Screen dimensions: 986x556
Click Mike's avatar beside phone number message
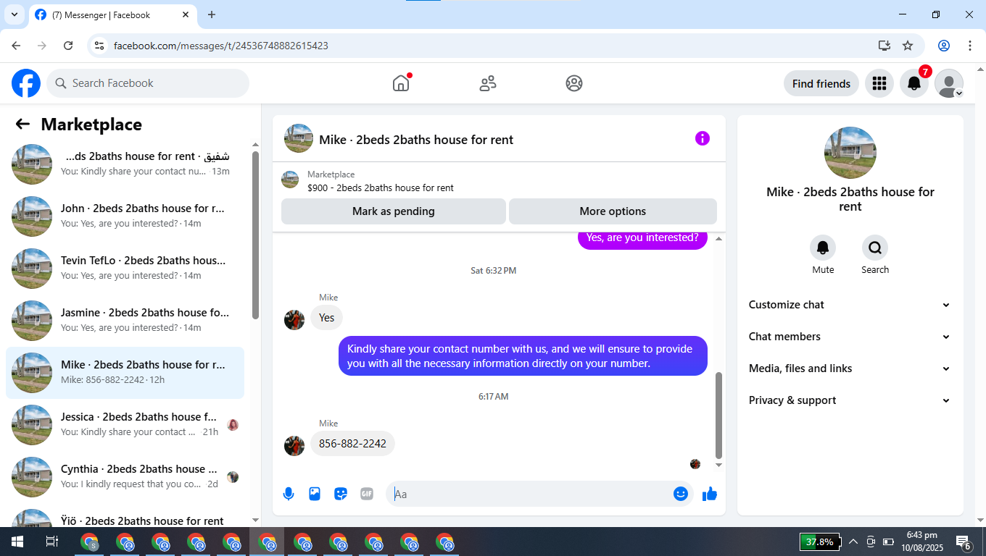(294, 446)
